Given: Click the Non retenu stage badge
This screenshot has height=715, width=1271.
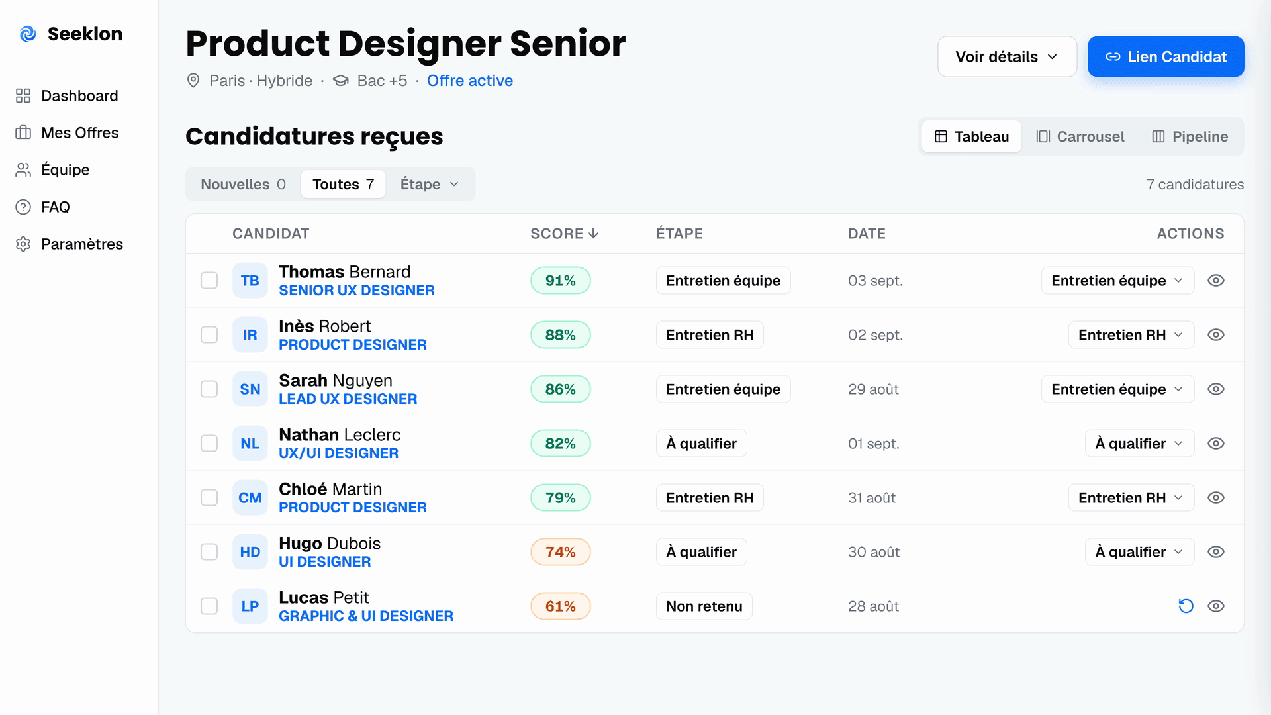Looking at the screenshot, I should click(x=704, y=606).
